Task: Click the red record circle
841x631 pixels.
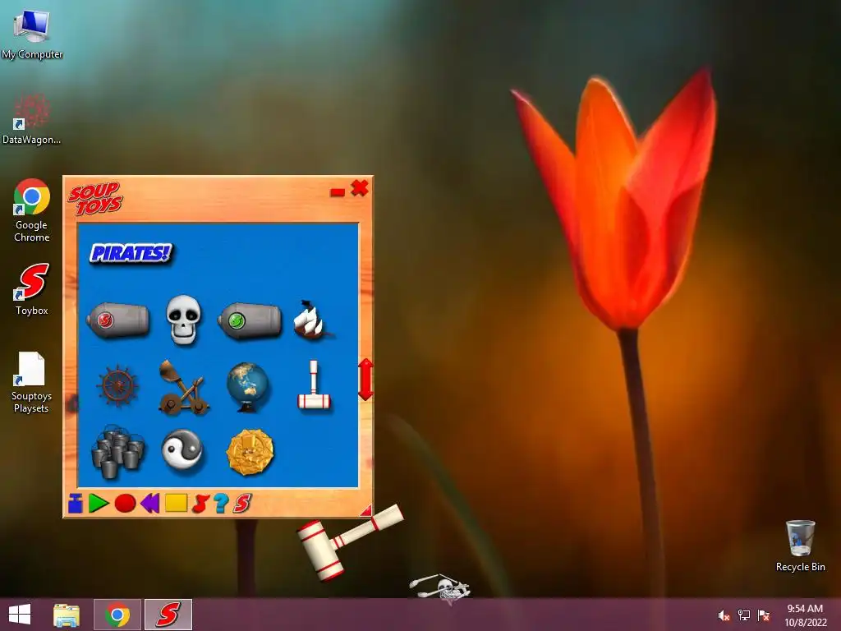Action: coord(125,504)
